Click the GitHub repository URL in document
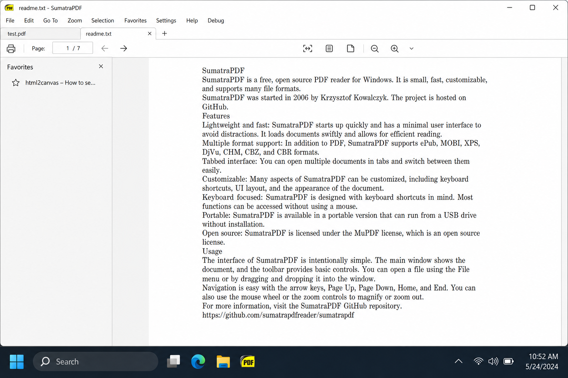The image size is (568, 378). point(278,315)
